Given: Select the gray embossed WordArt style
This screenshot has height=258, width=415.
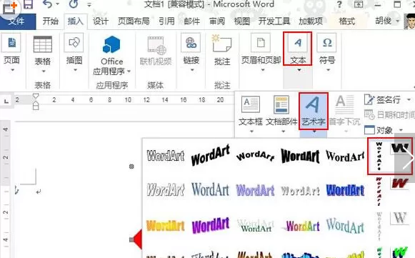Looking at the screenshot, I should coord(300,190).
